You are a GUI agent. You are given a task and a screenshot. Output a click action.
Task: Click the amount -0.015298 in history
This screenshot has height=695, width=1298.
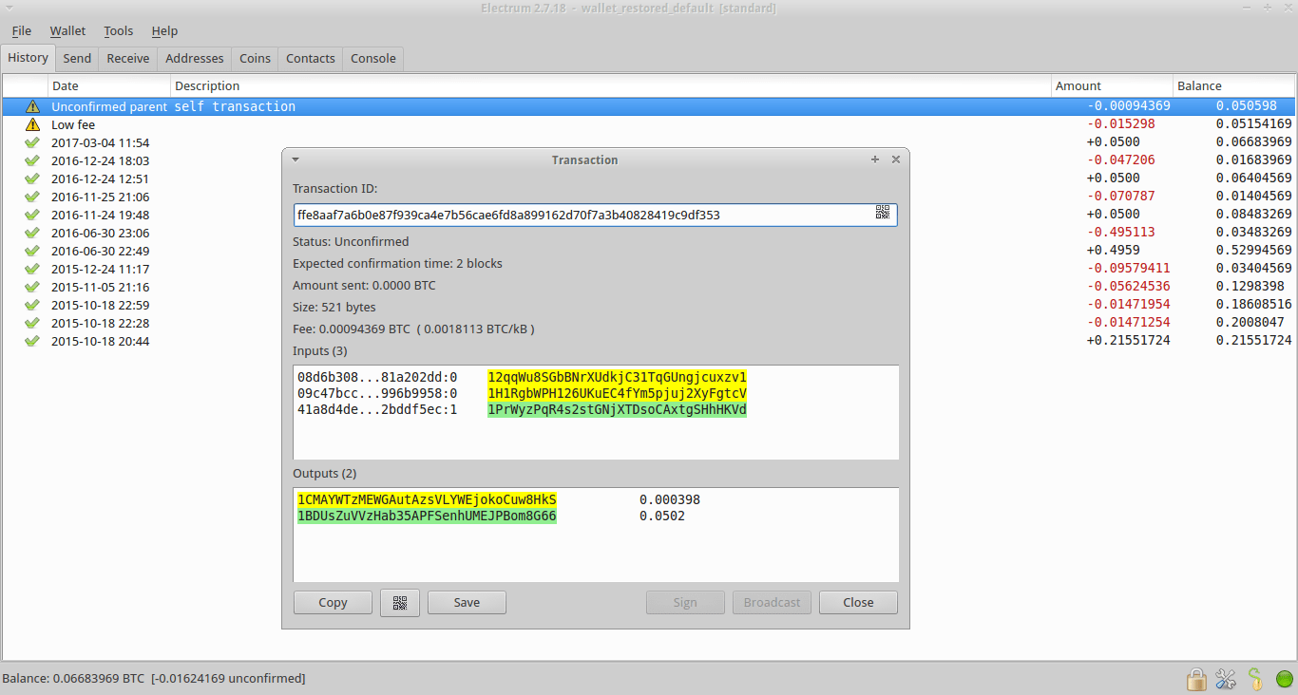(1120, 124)
